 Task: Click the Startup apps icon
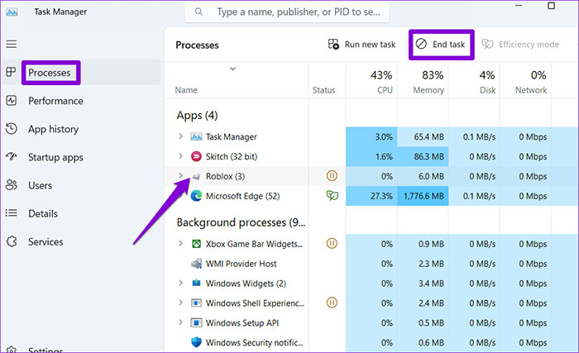point(12,157)
